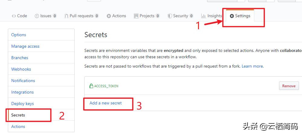Click the Issues exclamation icon
Screen dimensions: 302x134
pyautogui.click(x=37, y=16)
